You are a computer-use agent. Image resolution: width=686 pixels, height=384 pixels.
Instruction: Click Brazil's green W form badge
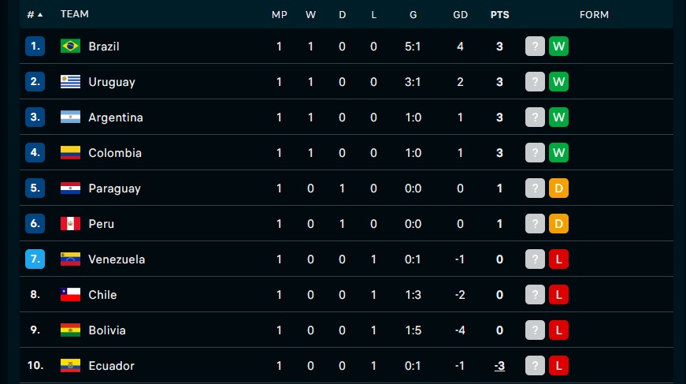pyautogui.click(x=558, y=46)
